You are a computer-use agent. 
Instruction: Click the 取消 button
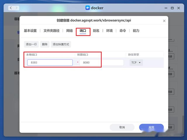(x=122, y=127)
